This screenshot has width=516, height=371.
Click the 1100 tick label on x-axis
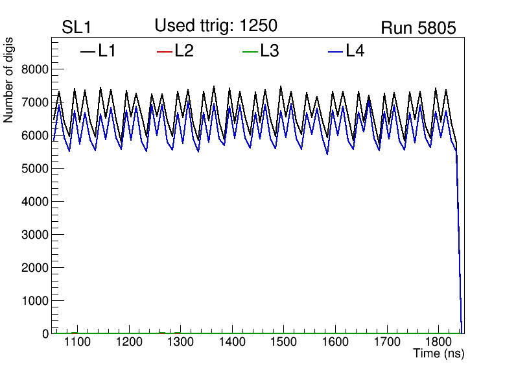[x=76, y=342]
